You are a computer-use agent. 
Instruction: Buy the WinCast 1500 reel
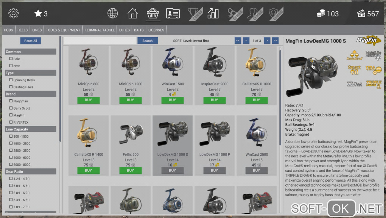tap(172, 100)
